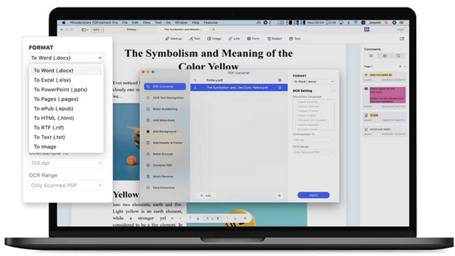Screen dimensions: 455x256
Task: Choose the Link tool in toolbar
Action: pos(234,39)
